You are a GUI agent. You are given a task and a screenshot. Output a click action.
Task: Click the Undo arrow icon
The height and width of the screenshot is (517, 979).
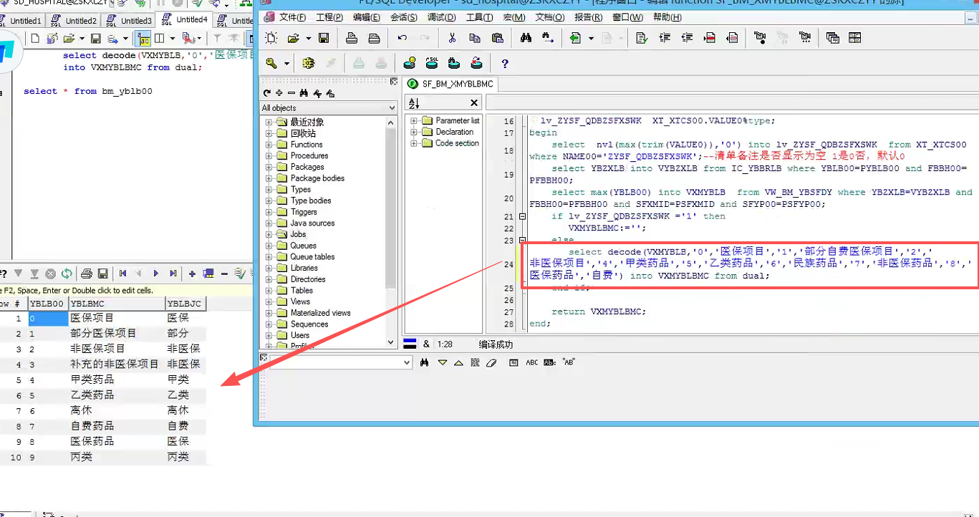click(402, 39)
